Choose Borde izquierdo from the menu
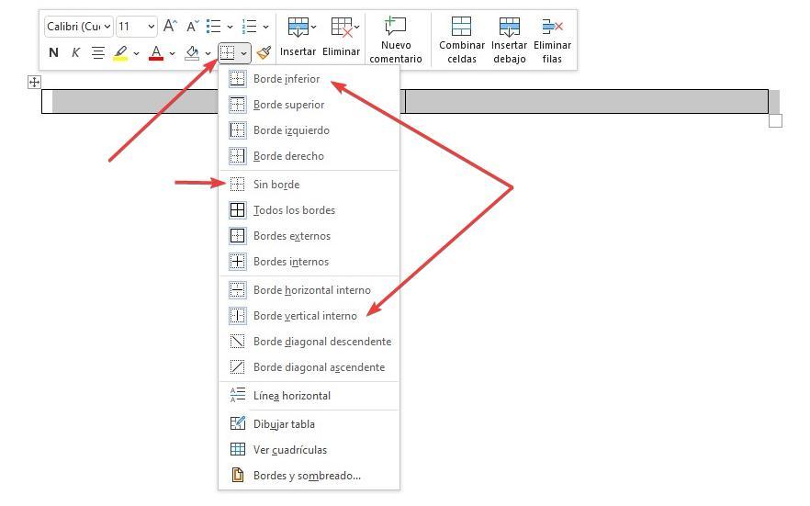The height and width of the screenshot is (506, 810). (x=309, y=130)
